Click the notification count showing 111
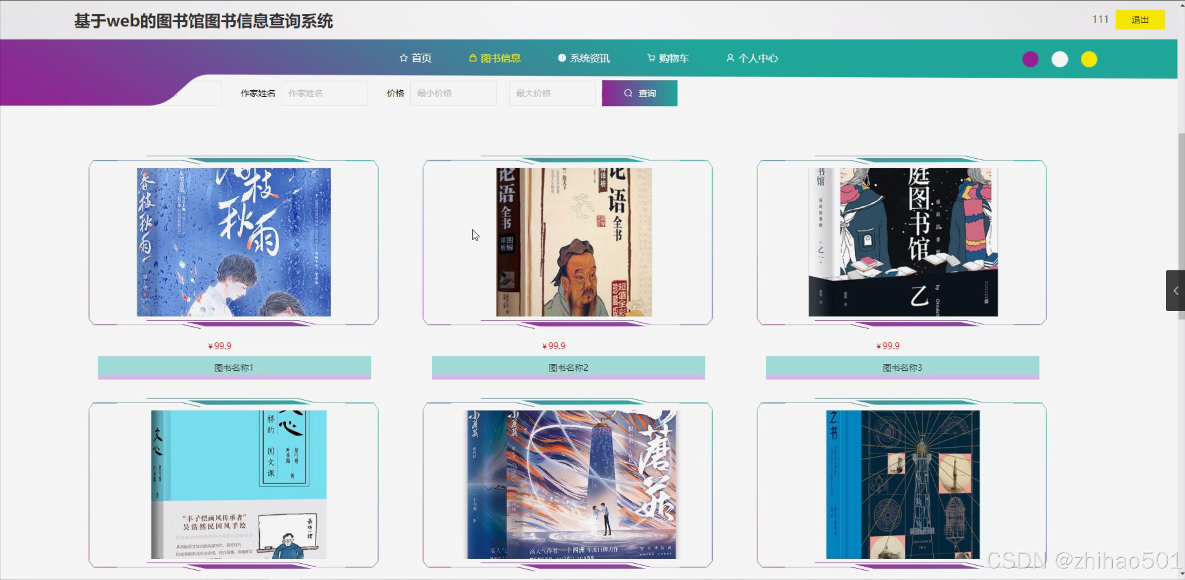Screen dimensions: 1185x580 pos(1100,19)
